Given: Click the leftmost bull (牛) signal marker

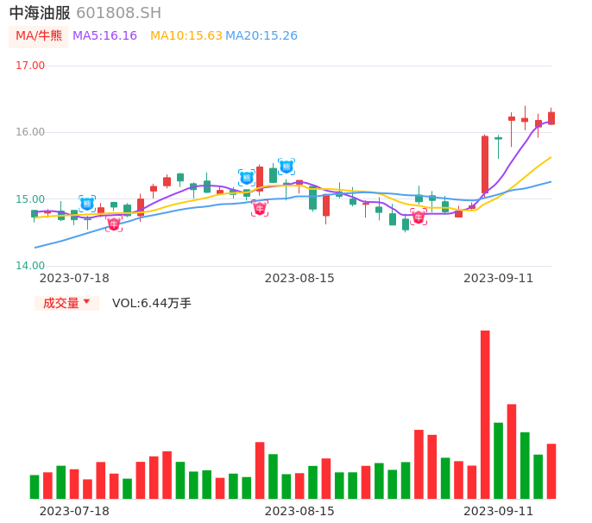Looking at the screenshot, I should 114,224.
